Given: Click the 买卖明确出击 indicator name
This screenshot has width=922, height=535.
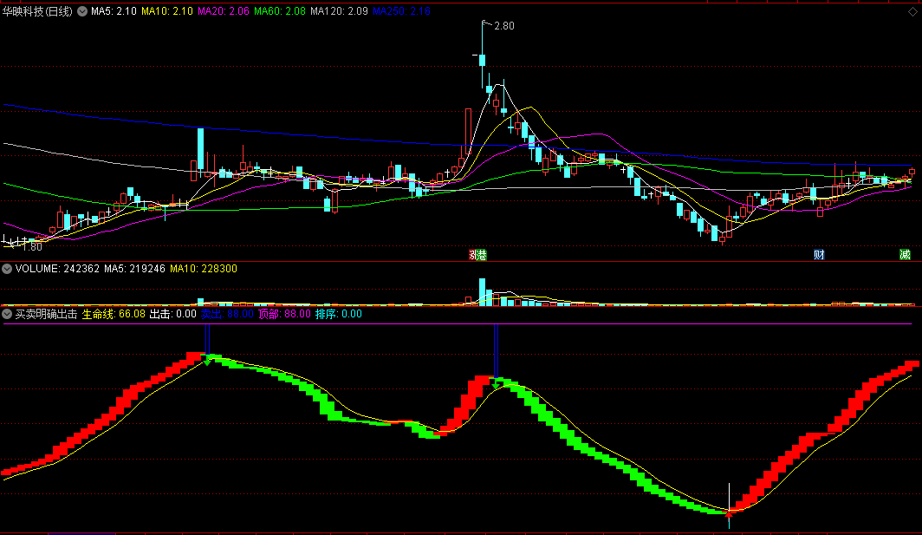Looking at the screenshot, I should pos(47,314).
